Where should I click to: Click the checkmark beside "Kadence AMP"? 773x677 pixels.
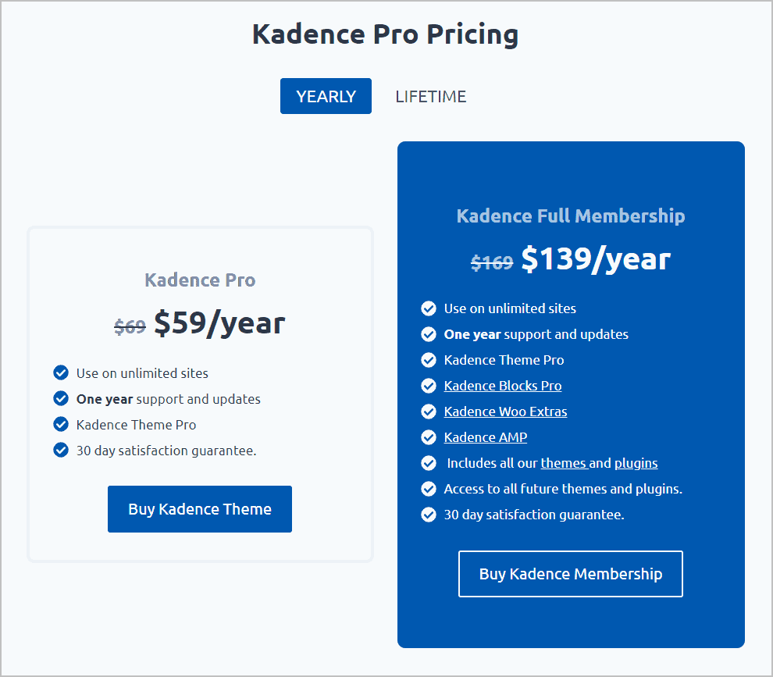click(x=429, y=437)
